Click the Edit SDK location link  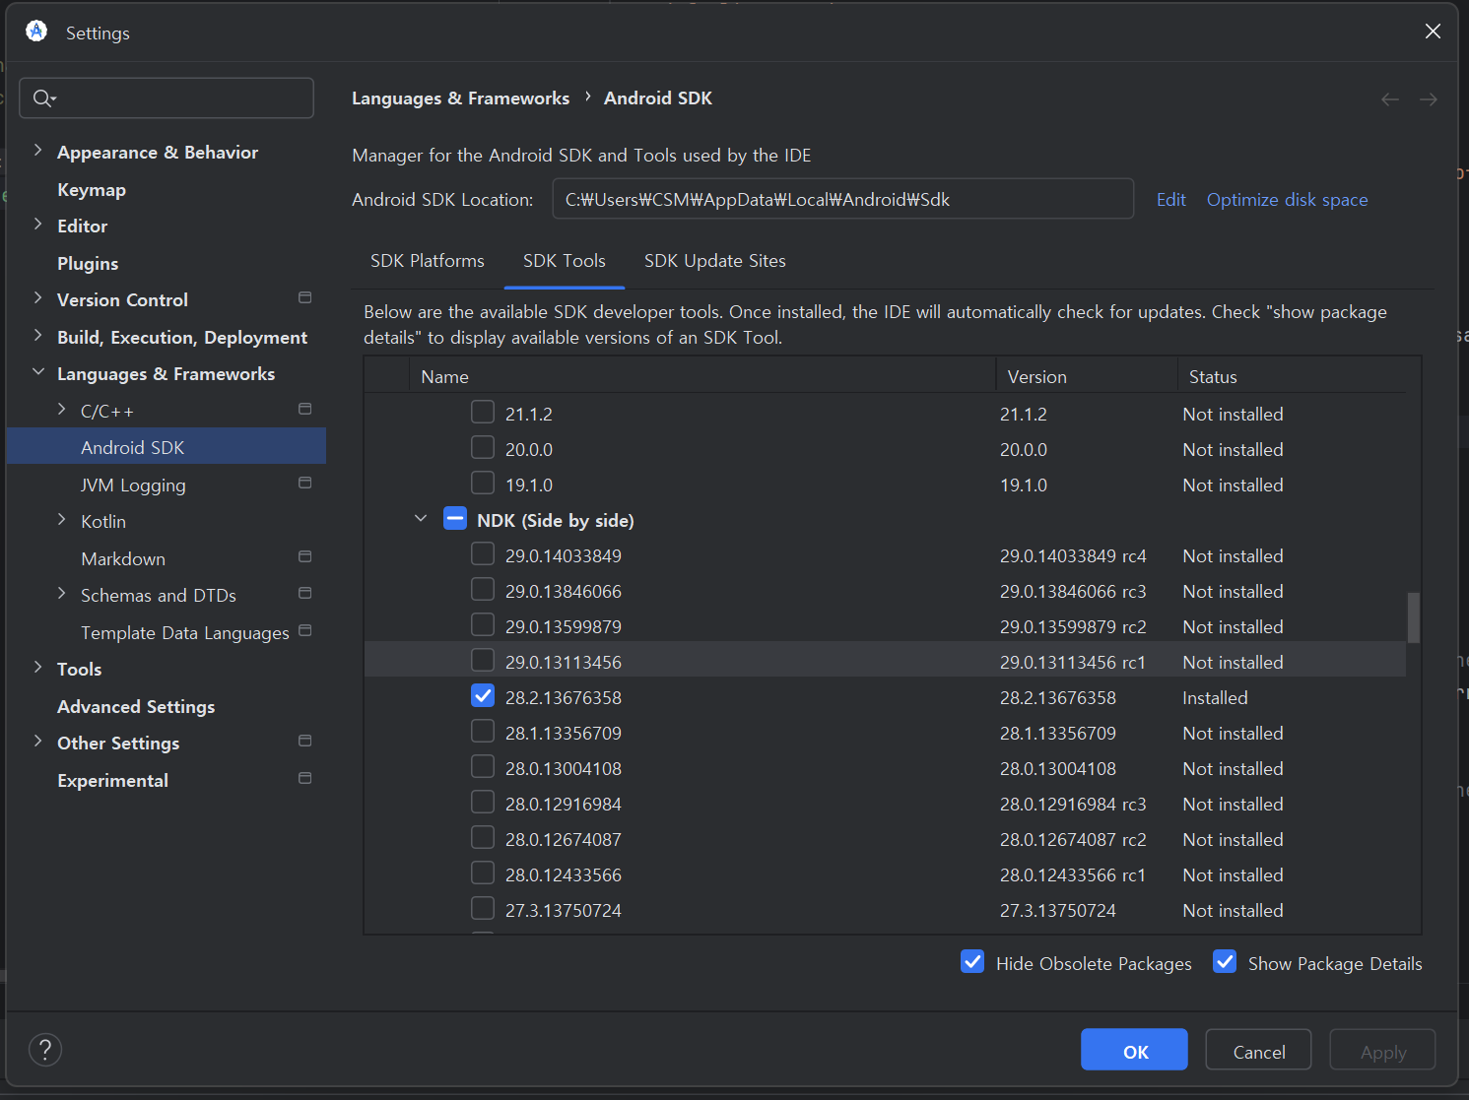1171,200
